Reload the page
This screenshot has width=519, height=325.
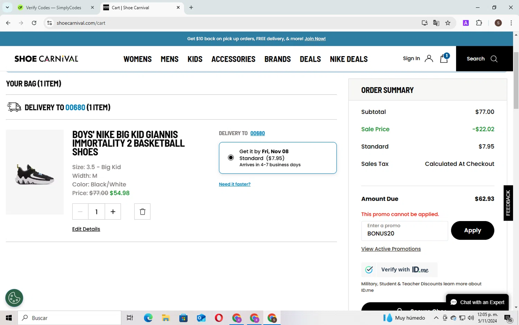pos(34,23)
